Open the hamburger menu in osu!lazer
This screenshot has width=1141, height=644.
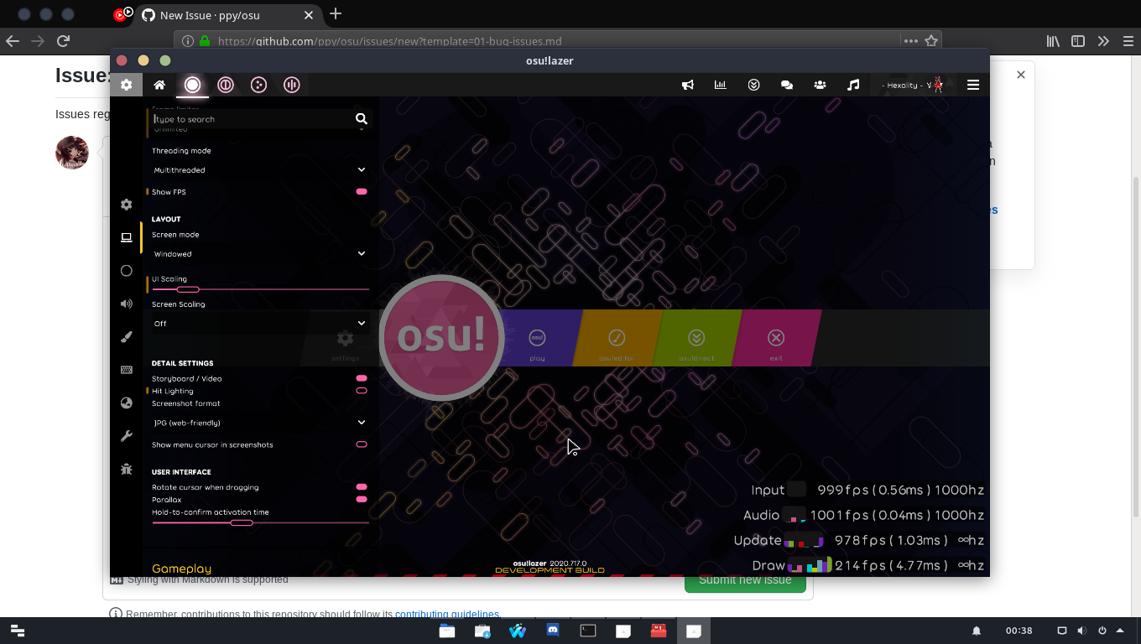point(972,85)
